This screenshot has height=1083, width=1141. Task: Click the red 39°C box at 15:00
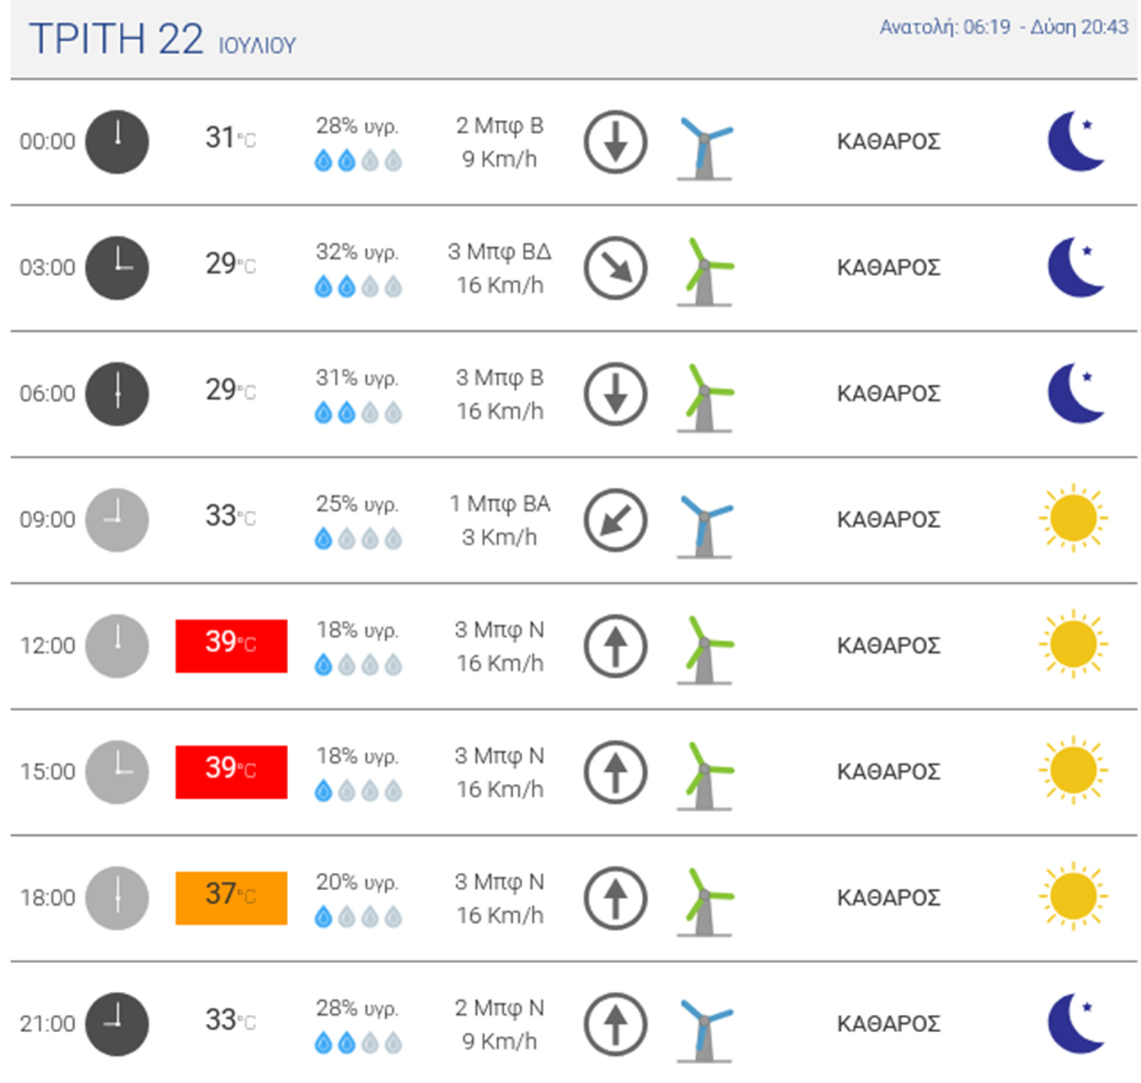(231, 772)
